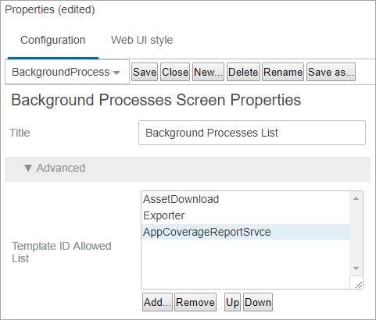Click the list scrollbar down arrow
The height and width of the screenshot is (320, 376).
[x=356, y=268]
